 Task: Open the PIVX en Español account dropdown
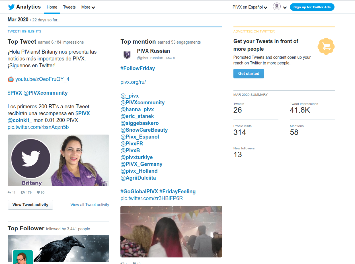click(250, 7)
